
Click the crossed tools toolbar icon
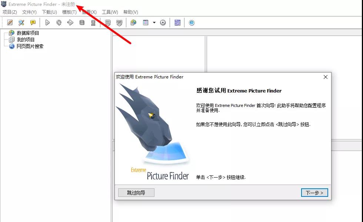21,23
